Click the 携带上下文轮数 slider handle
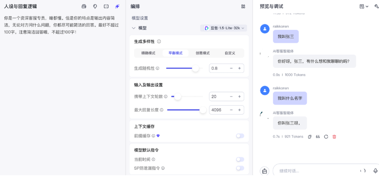 pyautogui.click(x=177, y=96)
